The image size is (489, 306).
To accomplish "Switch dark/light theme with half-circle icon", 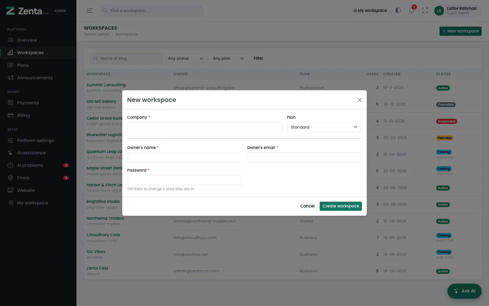I will coord(398,10).
